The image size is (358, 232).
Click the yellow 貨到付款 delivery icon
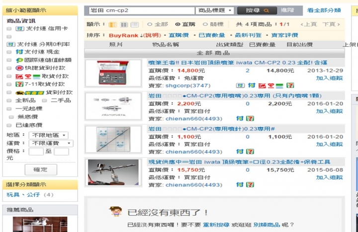(30, 93)
